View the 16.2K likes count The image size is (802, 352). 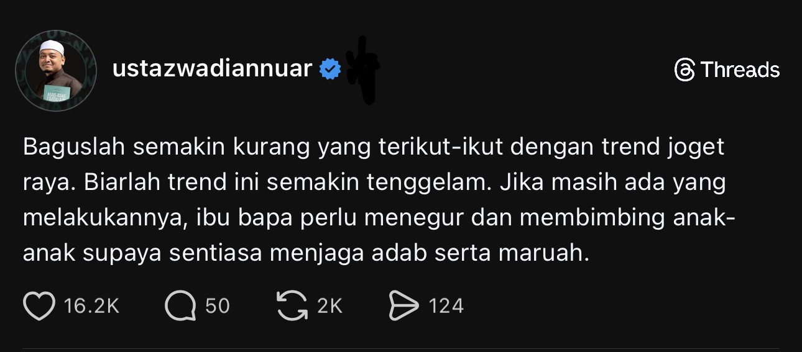91,305
